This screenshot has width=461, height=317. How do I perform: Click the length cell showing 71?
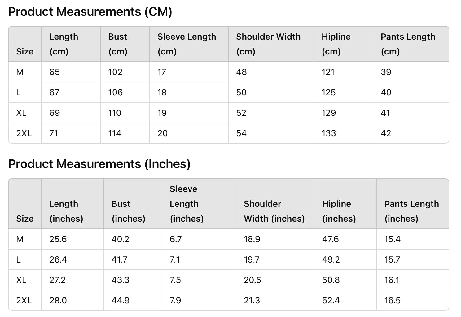click(54, 133)
